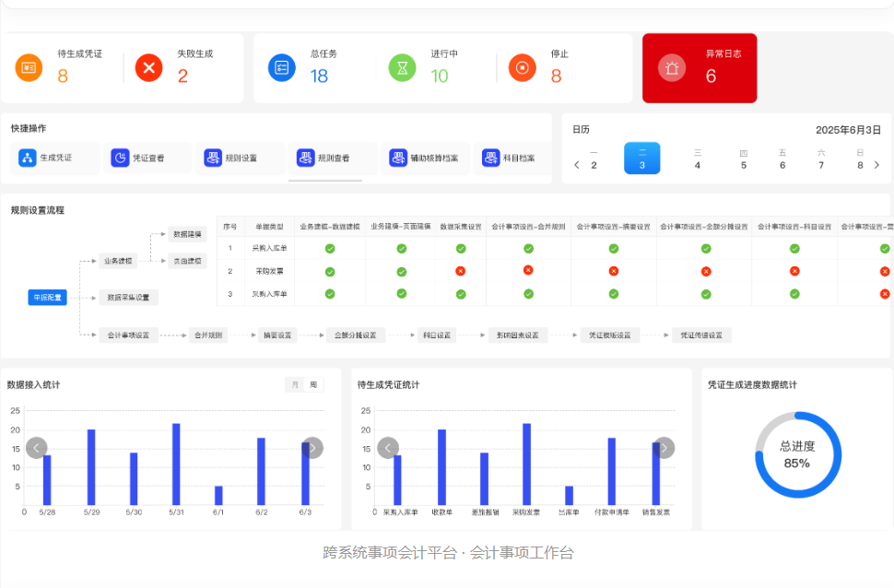Screen dimensions: 894x588
Task: Select Saturday 7 in the calendar
Action: [821, 159]
